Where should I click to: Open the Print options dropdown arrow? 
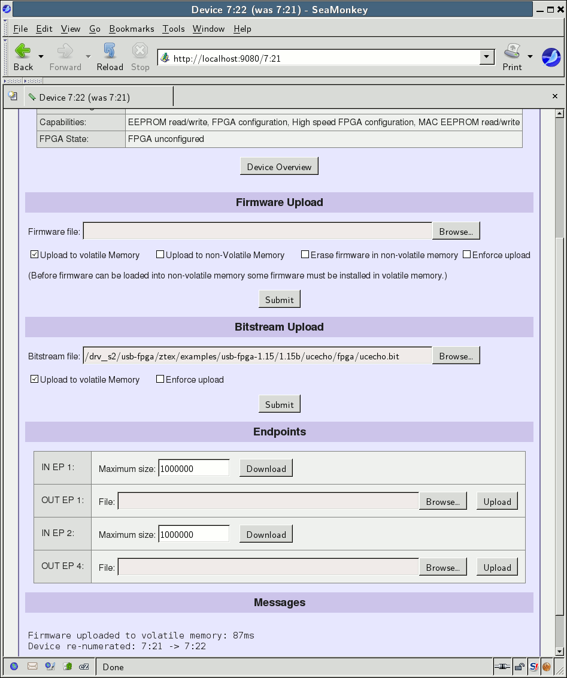coord(530,56)
